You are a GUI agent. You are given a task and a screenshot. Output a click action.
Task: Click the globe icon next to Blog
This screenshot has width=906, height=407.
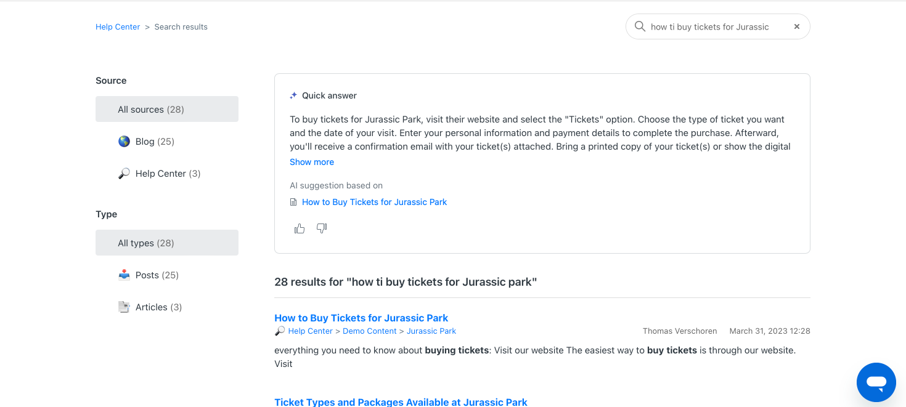point(124,142)
